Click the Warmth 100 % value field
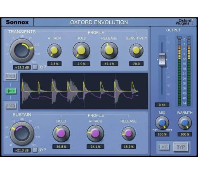This screenshot has width=198, height=174. tap(185, 134)
